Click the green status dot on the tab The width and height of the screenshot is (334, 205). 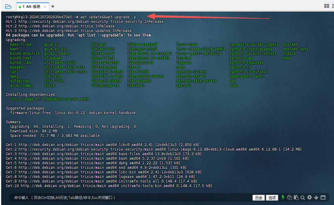pyautogui.click(x=20, y=7)
